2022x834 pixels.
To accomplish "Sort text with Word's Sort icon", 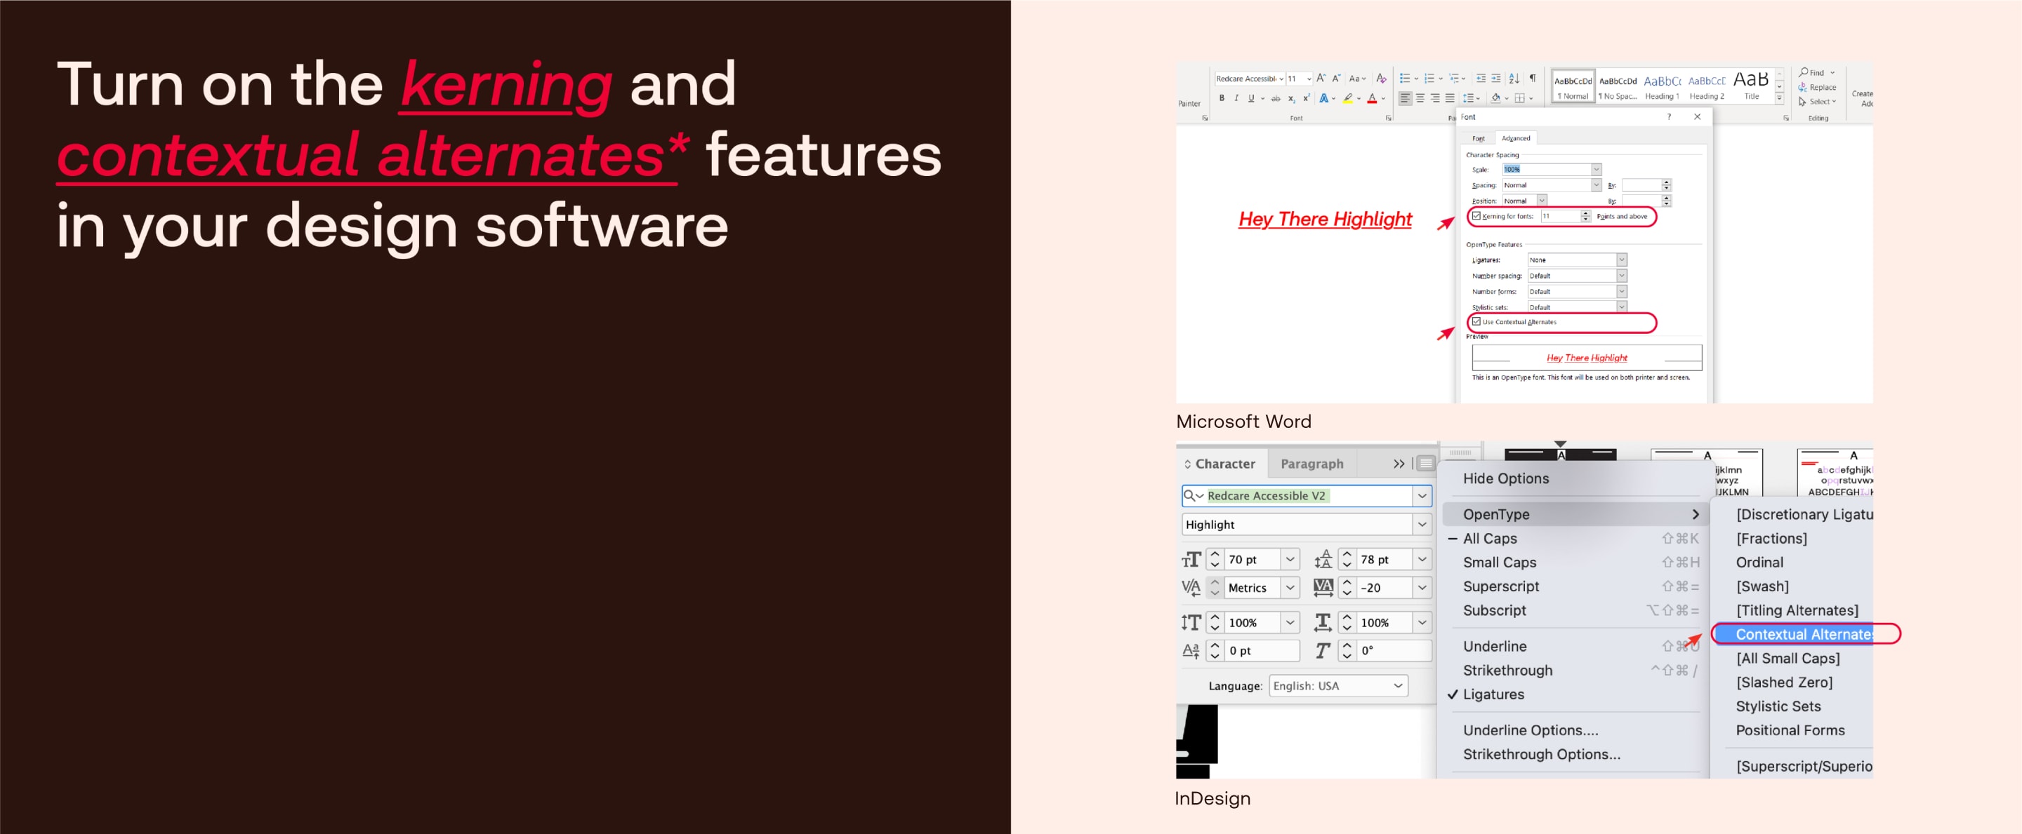I will [x=1514, y=79].
